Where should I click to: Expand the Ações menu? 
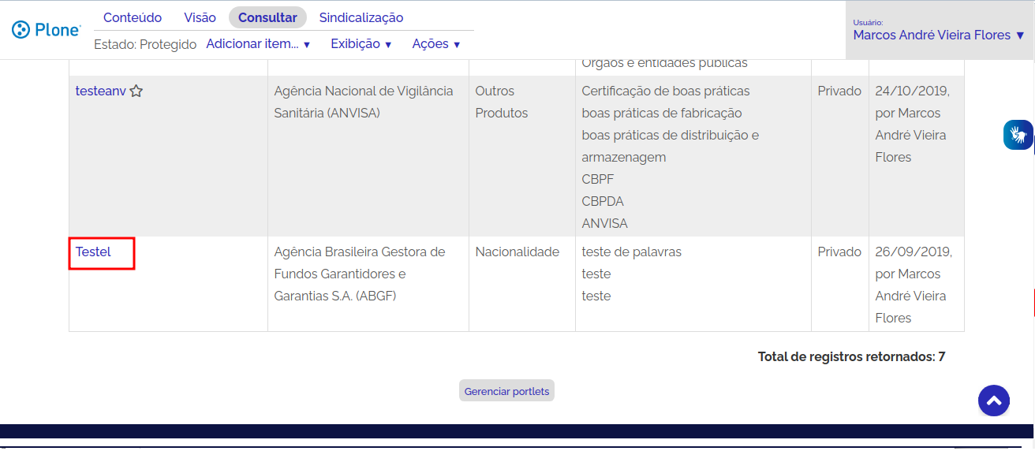pos(435,44)
